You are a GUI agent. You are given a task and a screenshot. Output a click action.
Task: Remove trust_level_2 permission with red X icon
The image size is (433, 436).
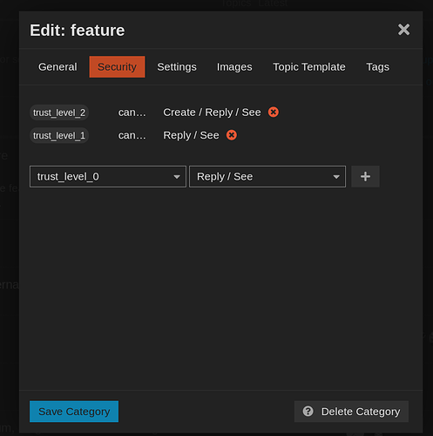[273, 112]
